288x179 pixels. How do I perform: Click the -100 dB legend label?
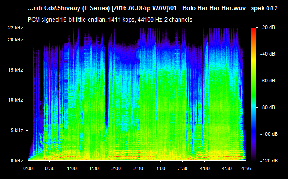point(269,134)
